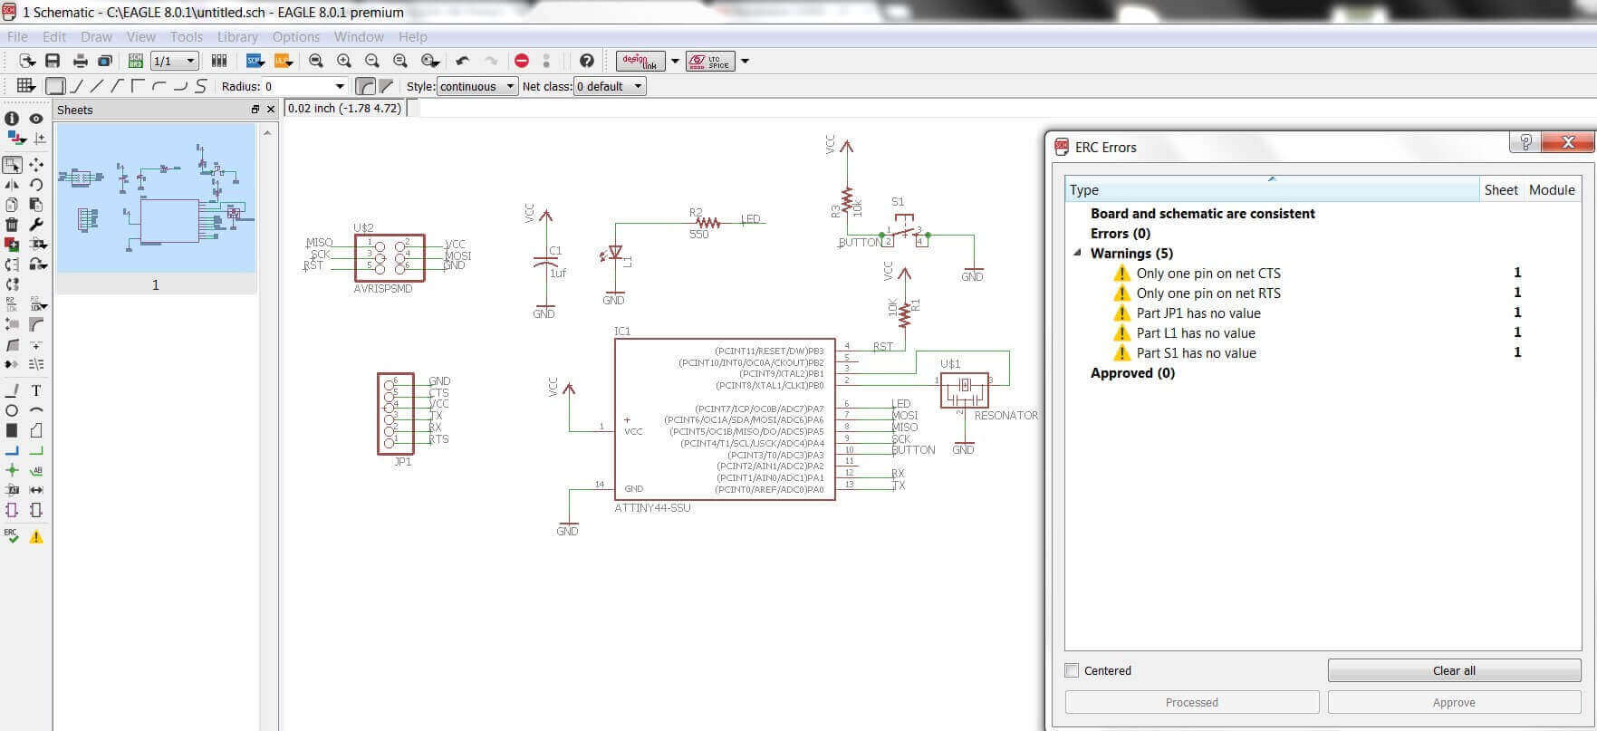Viewport: 1597px width, 731px height.
Task: Select the Text tool in sidebar
Action: tap(36, 390)
